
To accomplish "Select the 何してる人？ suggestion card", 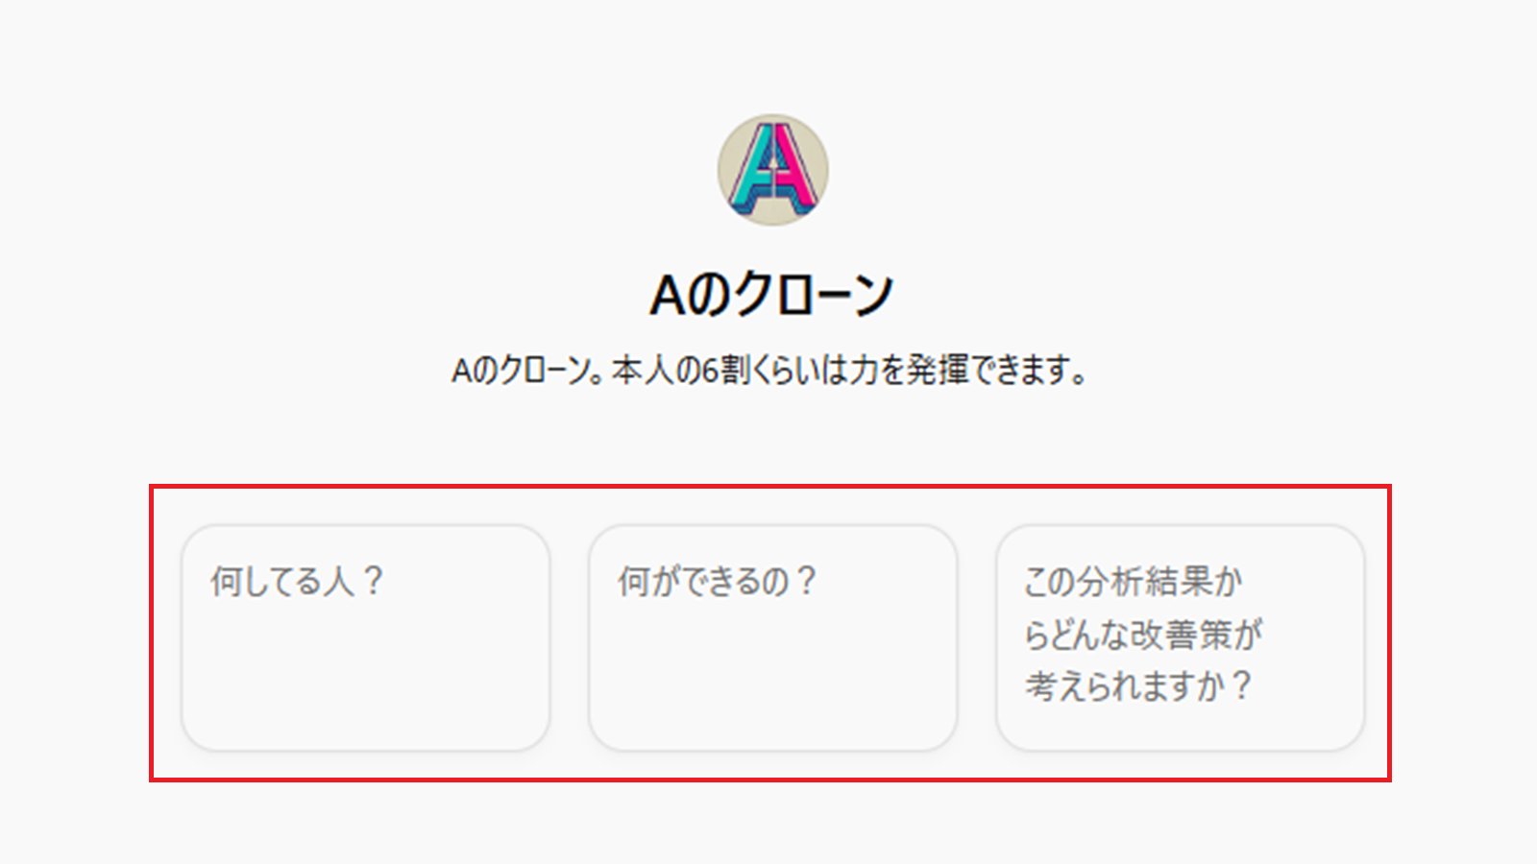I will 365,637.
